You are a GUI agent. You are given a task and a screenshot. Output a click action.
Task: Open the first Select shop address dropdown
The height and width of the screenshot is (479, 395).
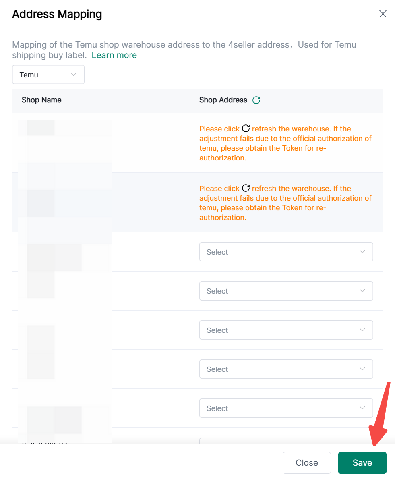coord(286,252)
